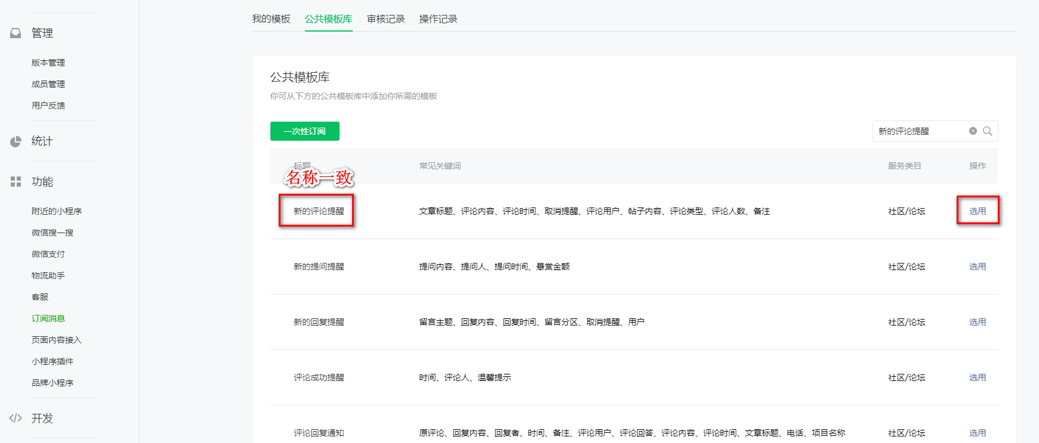The width and height of the screenshot is (1039, 443).
Task: Click the 功能 grid icon
Action: point(16,182)
